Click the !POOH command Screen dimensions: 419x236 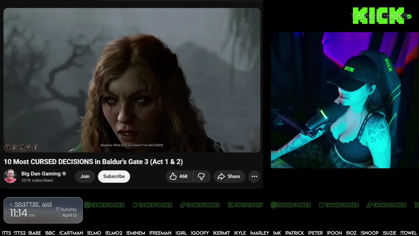click(x=334, y=233)
